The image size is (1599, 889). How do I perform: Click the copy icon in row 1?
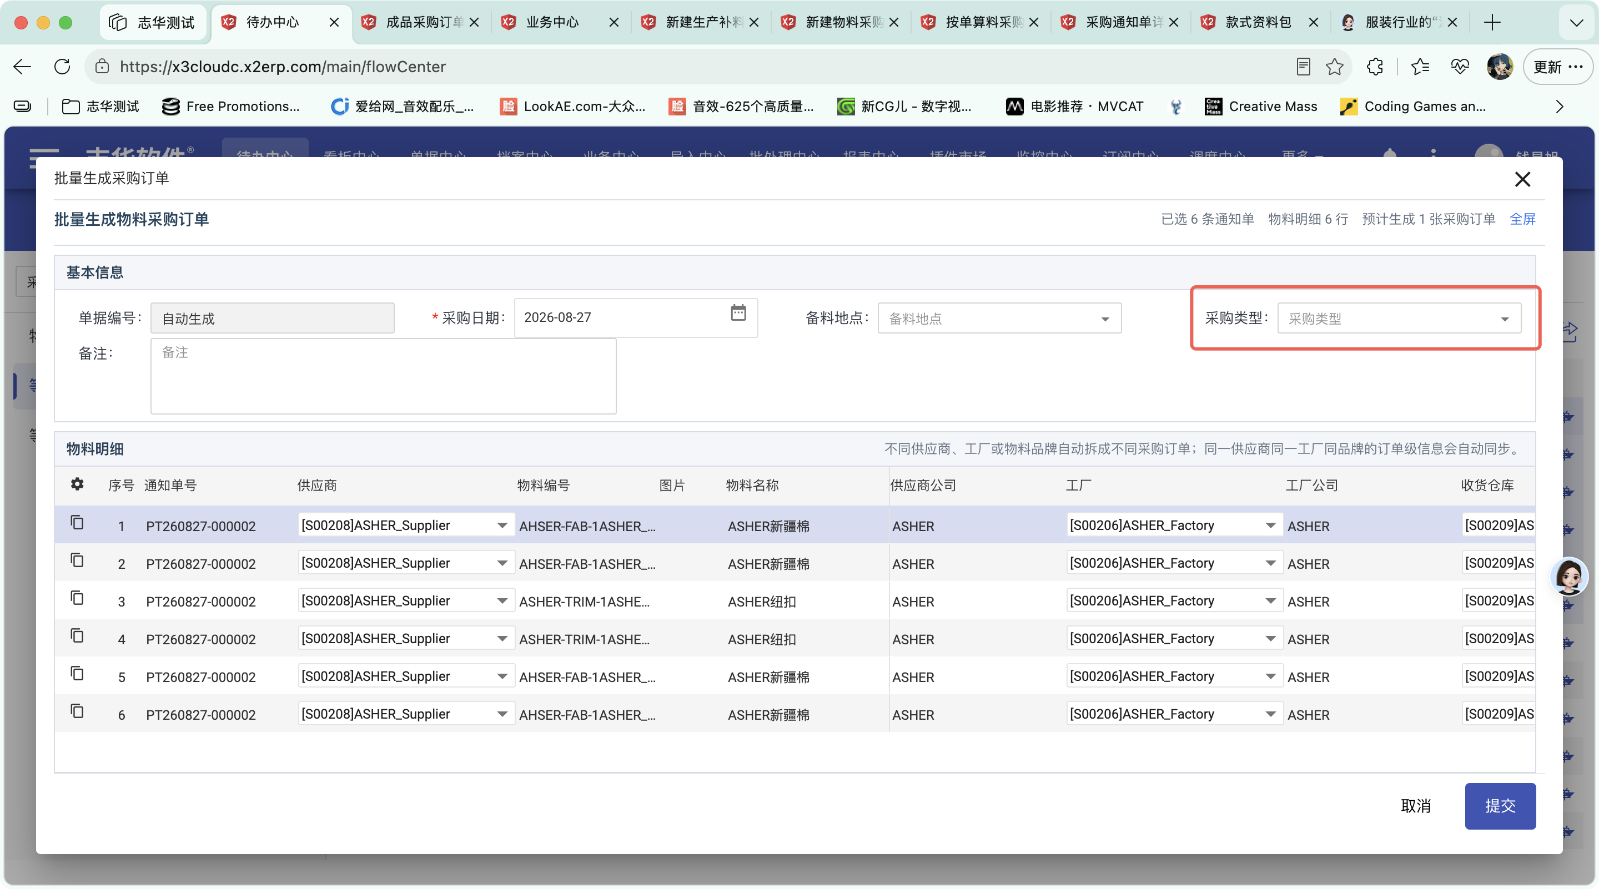pos(77,522)
